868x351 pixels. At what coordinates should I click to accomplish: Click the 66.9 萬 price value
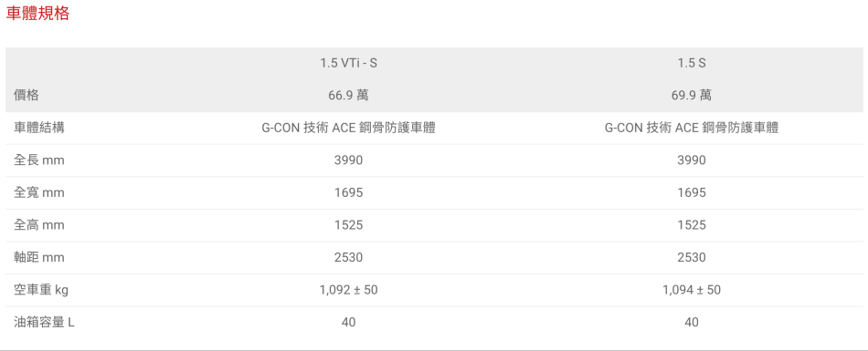[x=348, y=96]
